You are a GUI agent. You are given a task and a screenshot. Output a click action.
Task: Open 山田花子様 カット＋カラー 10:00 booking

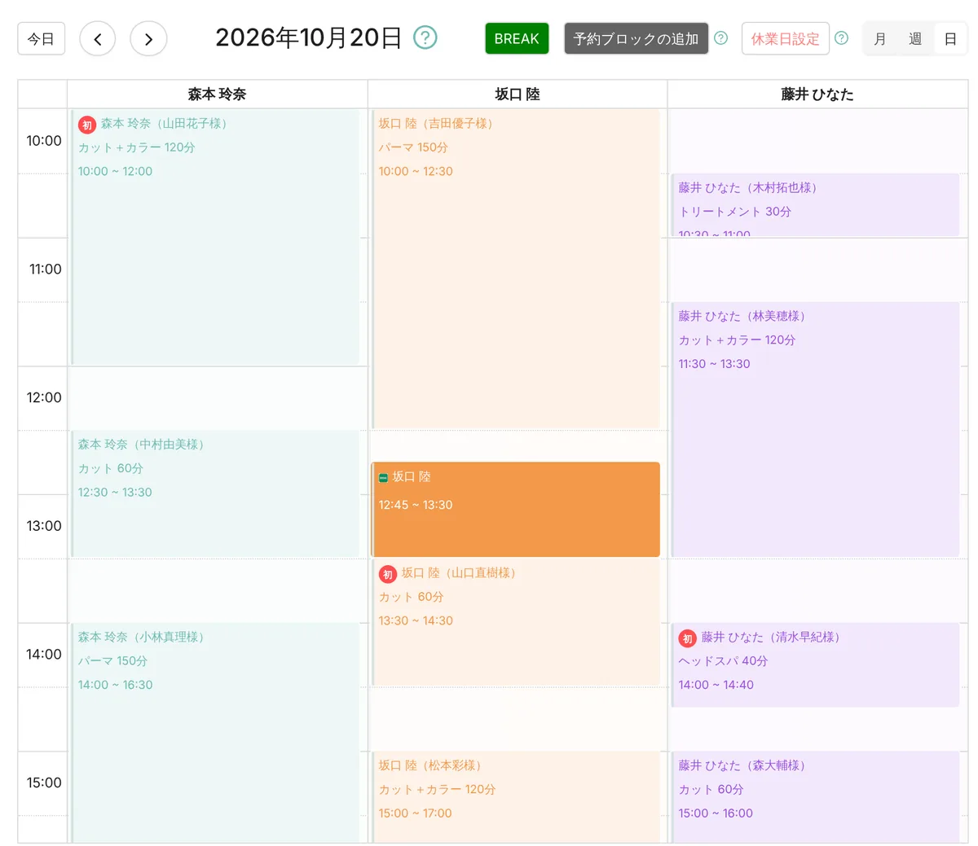215,237
